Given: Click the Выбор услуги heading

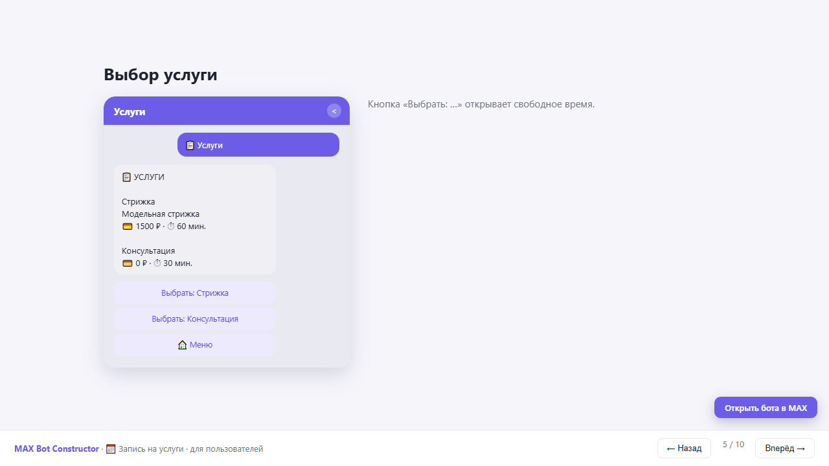Looking at the screenshot, I should click(161, 75).
